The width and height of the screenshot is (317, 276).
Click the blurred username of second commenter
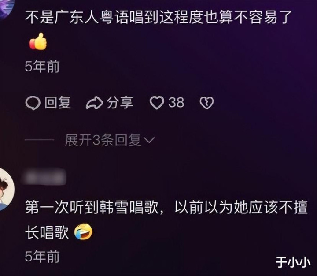click(x=45, y=176)
